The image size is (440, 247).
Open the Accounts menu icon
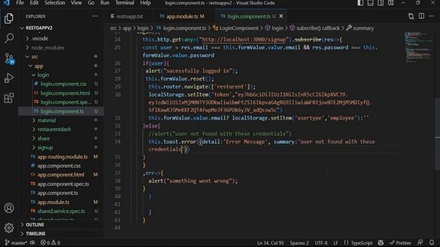[9, 208]
